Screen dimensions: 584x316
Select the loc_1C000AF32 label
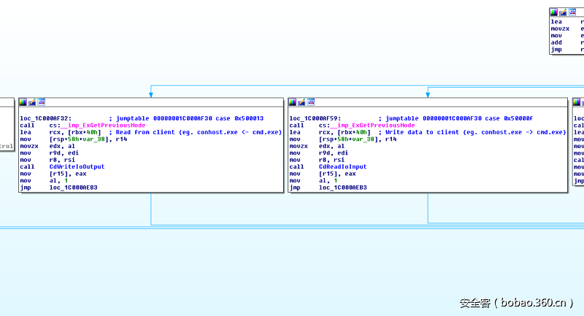(45, 118)
